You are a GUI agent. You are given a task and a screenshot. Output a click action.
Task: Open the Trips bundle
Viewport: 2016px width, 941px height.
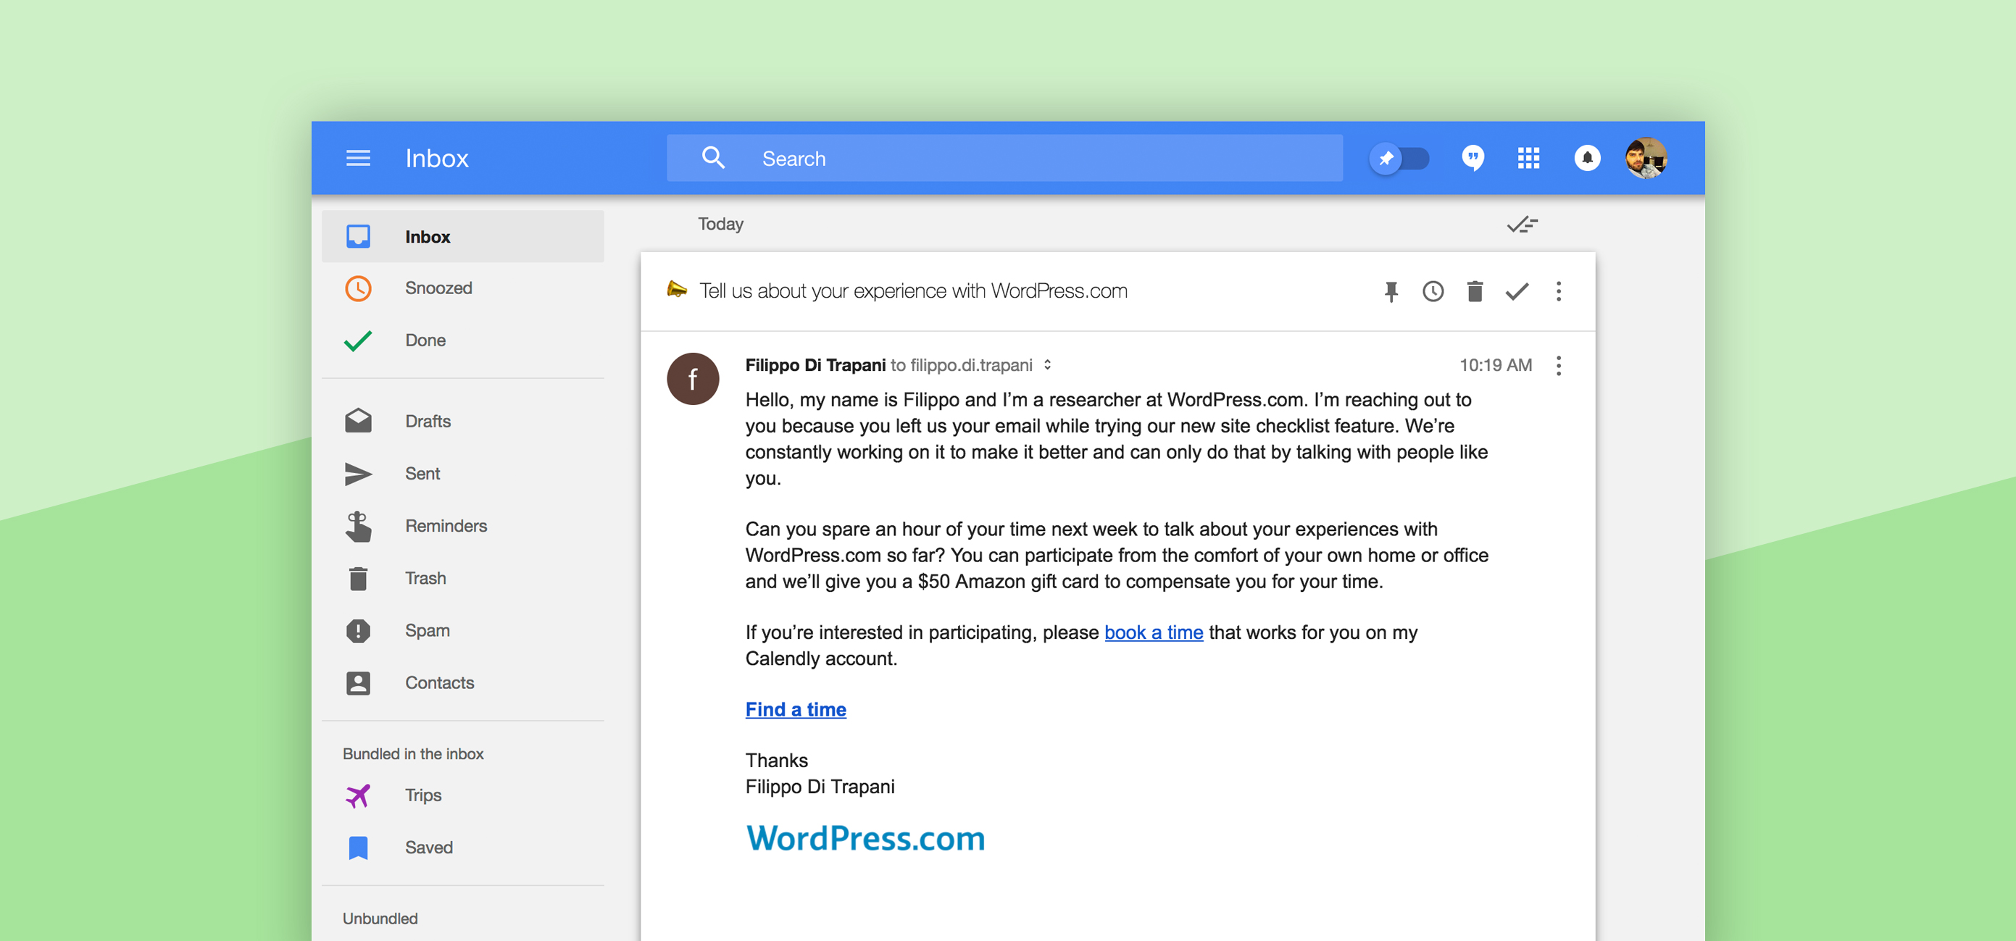pyautogui.click(x=422, y=795)
